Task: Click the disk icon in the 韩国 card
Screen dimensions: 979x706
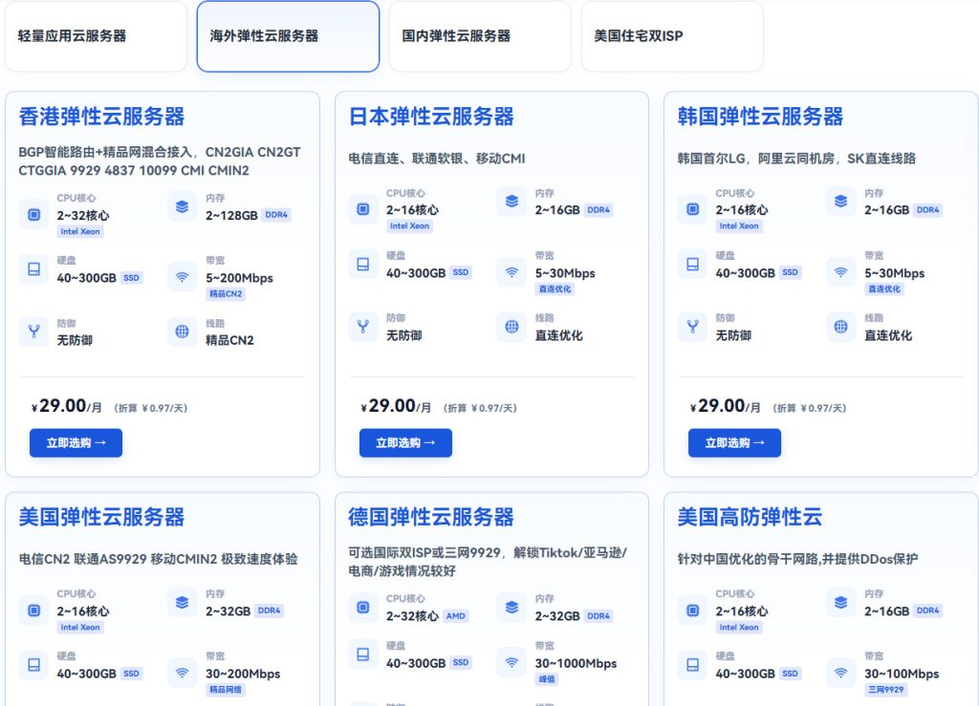Action: click(693, 264)
